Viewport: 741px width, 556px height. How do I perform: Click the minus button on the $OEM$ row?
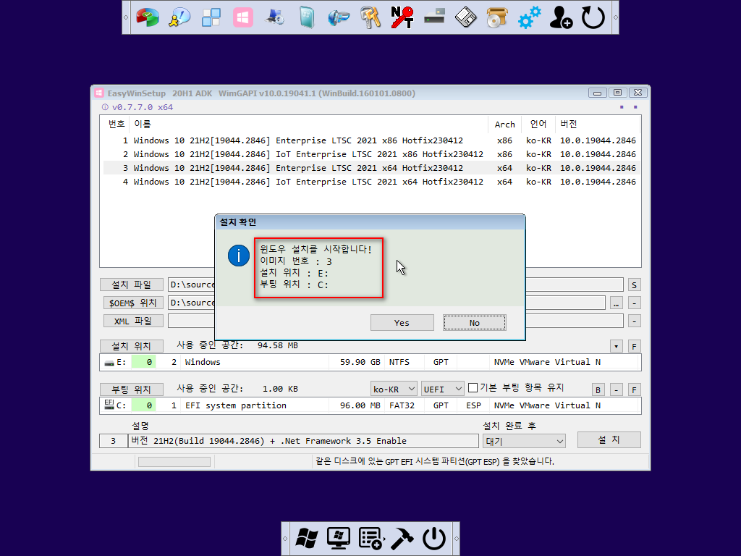[634, 303]
